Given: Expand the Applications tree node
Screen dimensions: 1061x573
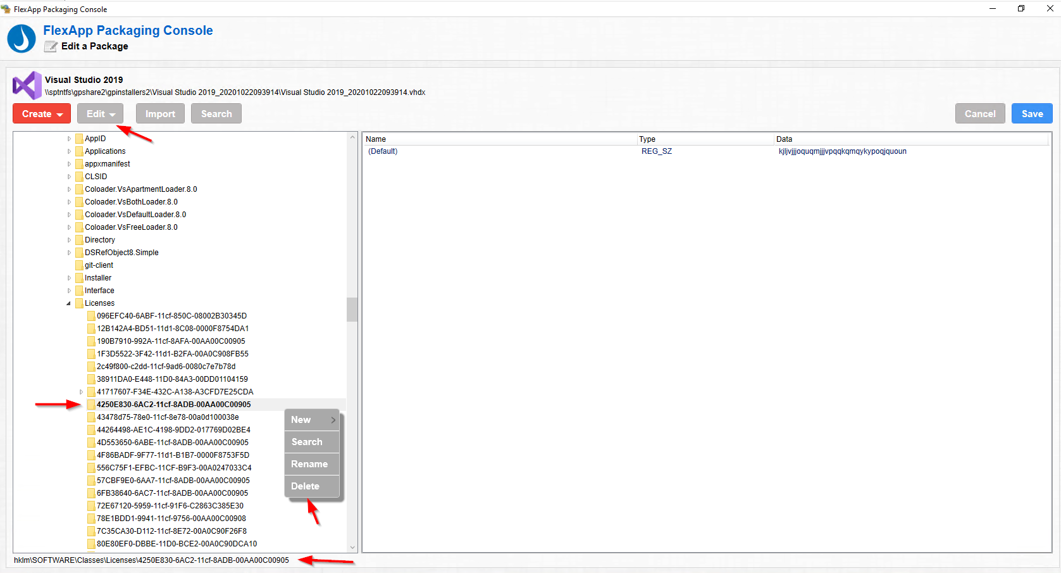Looking at the screenshot, I should (x=69, y=151).
